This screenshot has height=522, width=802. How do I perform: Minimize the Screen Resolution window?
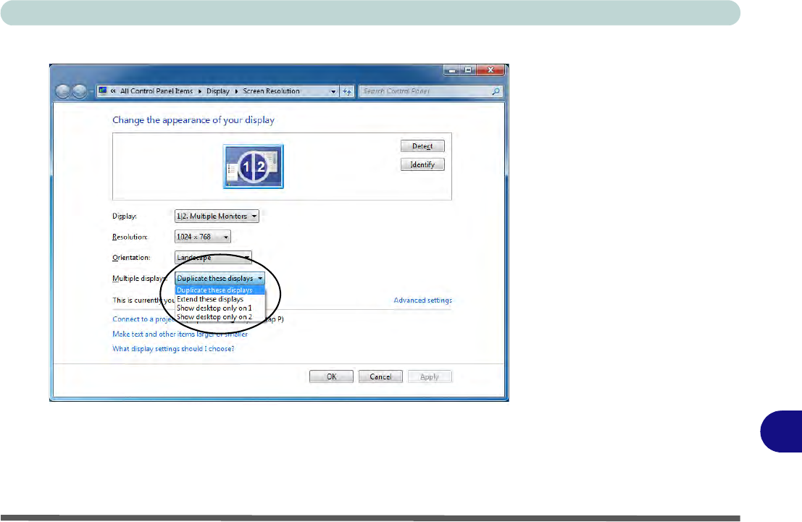click(x=451, y=70)
